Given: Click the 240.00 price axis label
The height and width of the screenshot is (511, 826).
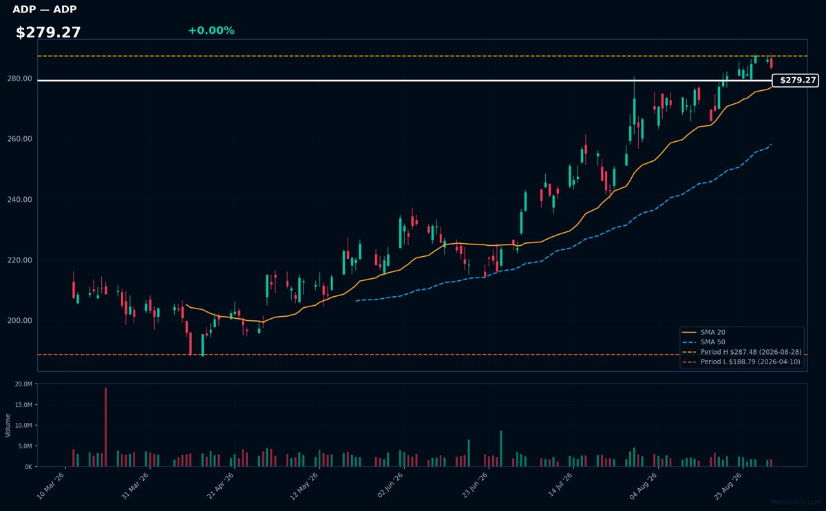Looking at the screenshot, I should tap(20, 200).
